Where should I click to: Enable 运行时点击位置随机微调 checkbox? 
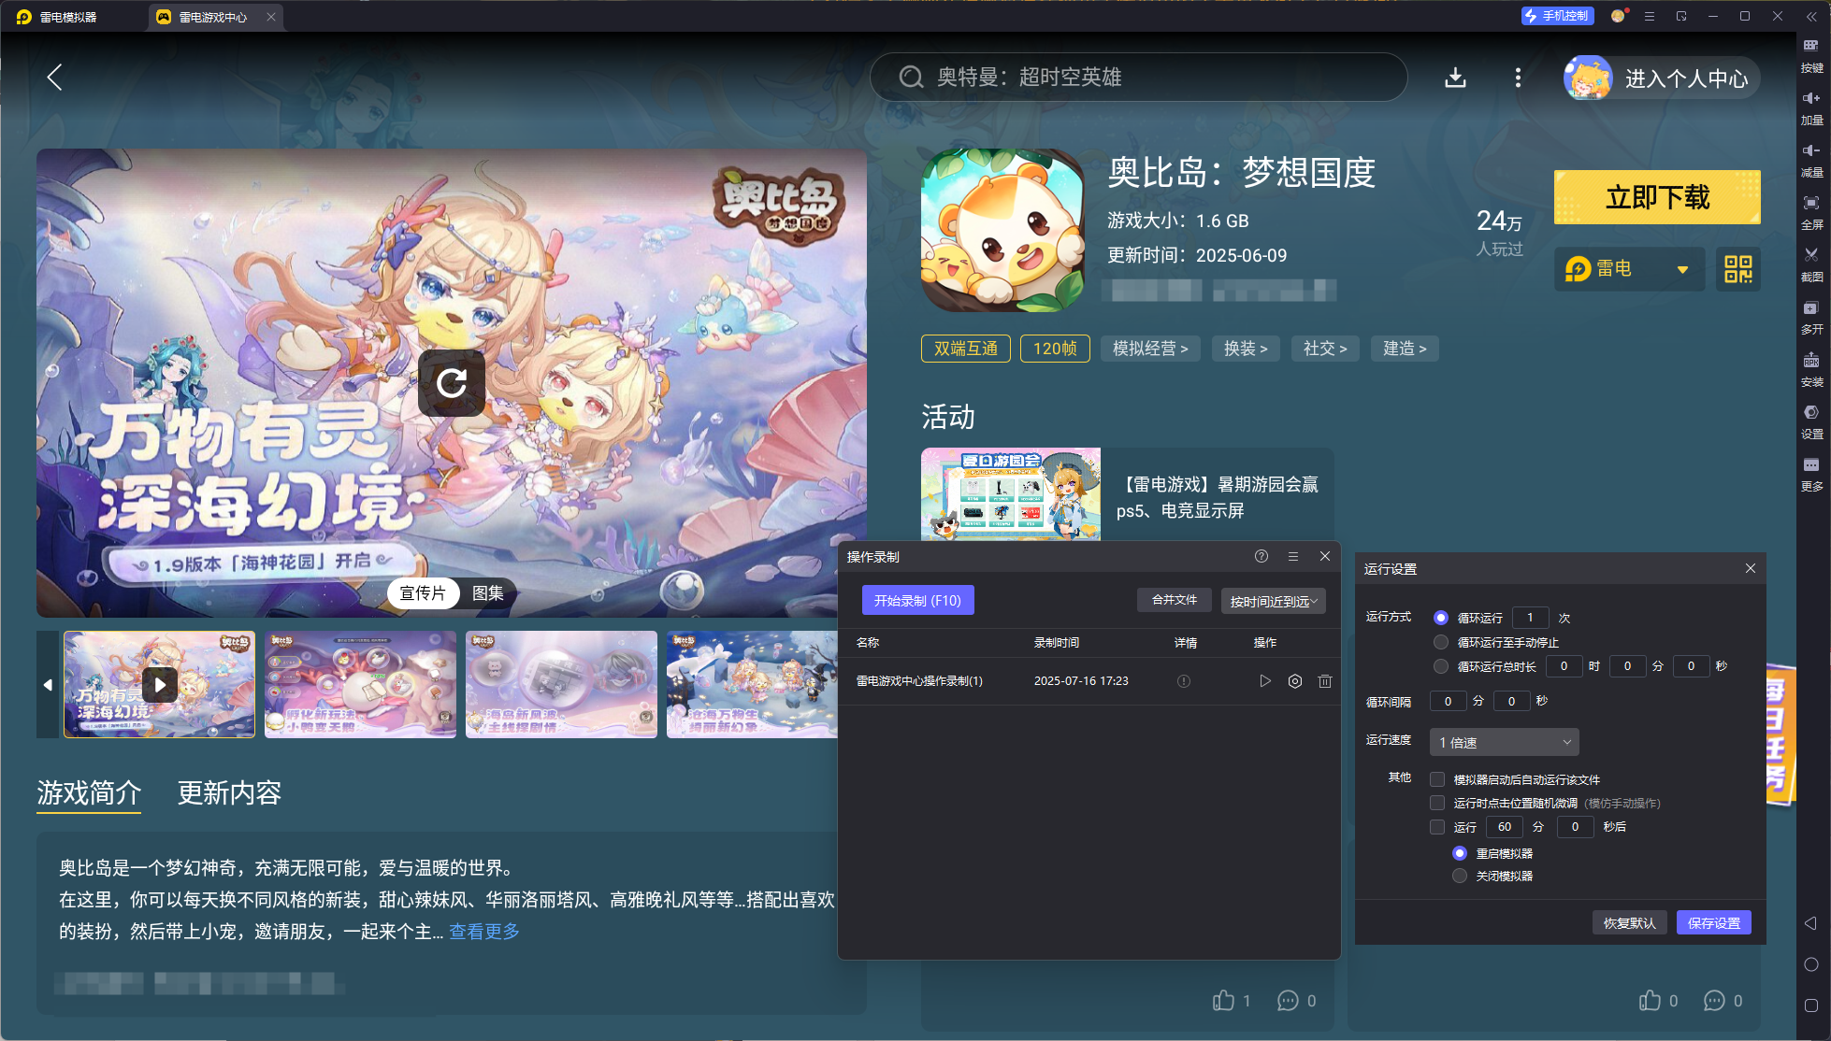(1437, 803)
